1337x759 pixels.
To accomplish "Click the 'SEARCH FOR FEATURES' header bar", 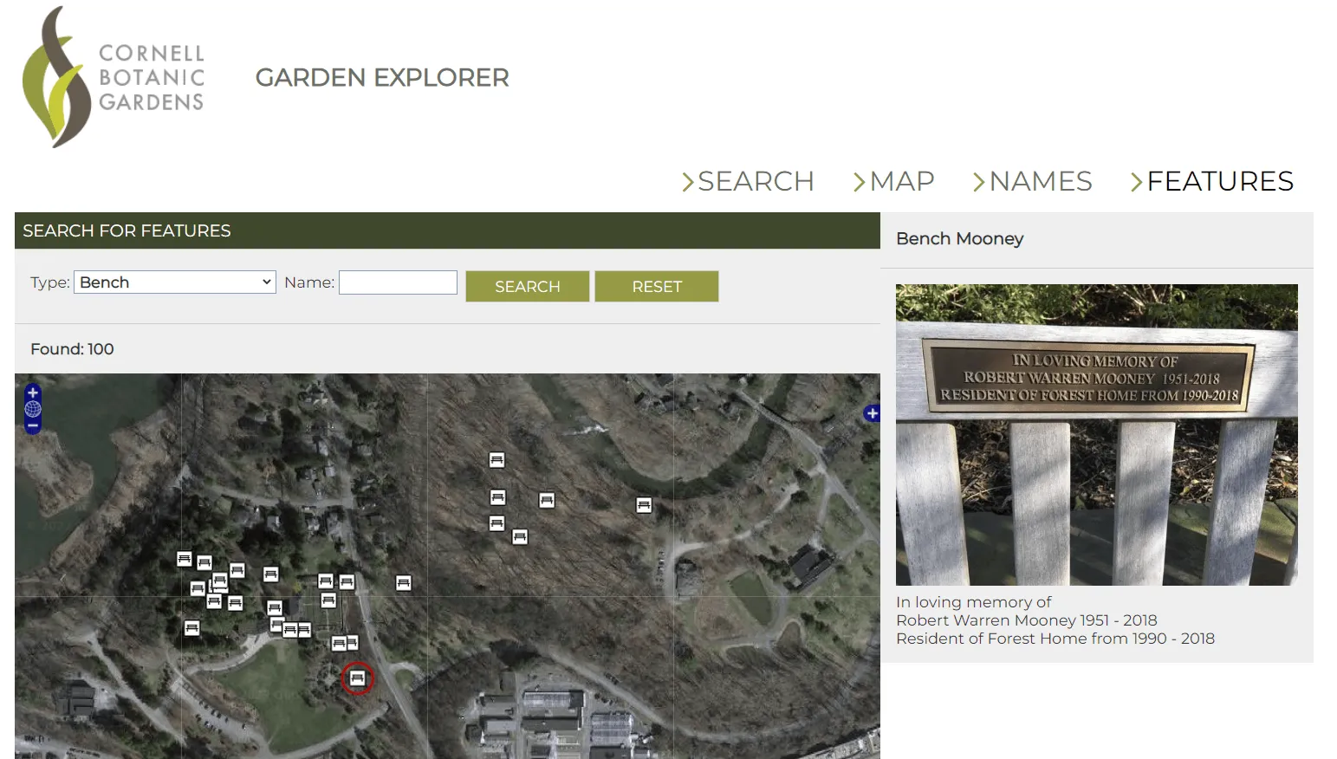I will [447, 230].
